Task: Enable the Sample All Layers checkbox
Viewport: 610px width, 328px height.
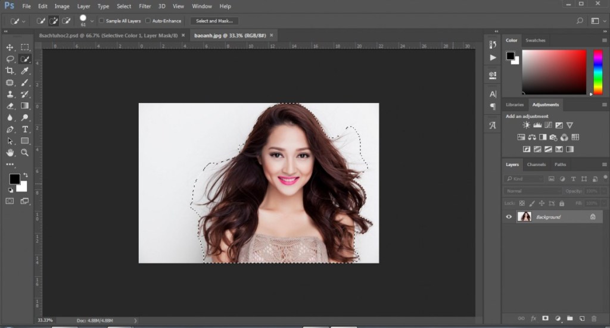Action: [101, 21]
